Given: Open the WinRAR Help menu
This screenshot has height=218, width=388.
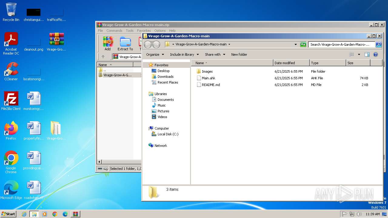Looking at the screenshot, I should click(172, 31).
